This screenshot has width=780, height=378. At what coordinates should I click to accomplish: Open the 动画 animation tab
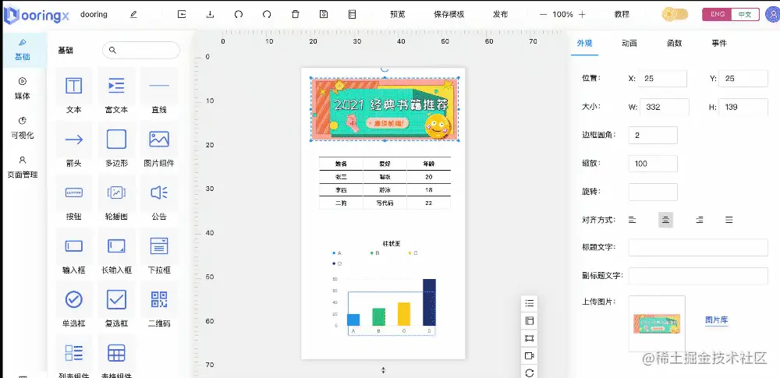tap(629, 44)
